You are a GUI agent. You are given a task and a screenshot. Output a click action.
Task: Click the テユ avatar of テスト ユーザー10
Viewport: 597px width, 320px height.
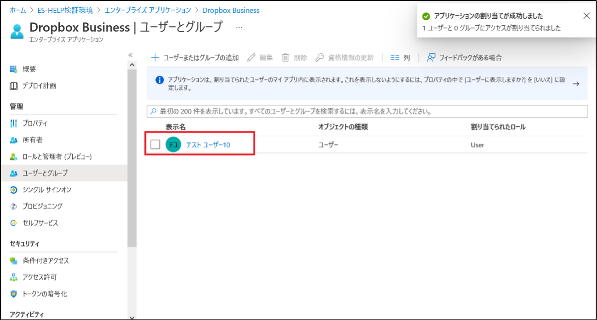173,145
